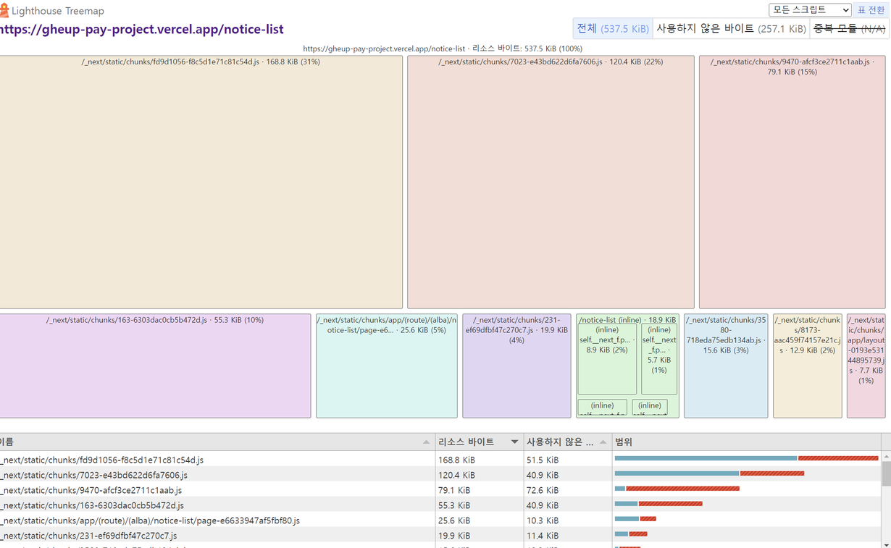This screenshot has height=548, width=891.
Task: Select the notice-list/page-e6 treemap block
Action: (387, 366)
